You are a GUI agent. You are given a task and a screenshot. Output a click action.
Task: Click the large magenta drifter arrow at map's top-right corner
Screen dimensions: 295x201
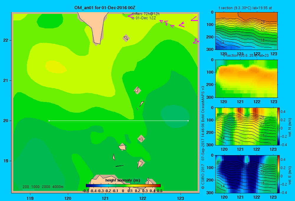tap(194, 19)
